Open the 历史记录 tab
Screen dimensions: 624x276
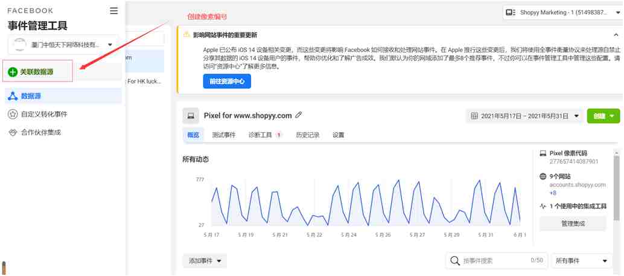click(307, 135)
